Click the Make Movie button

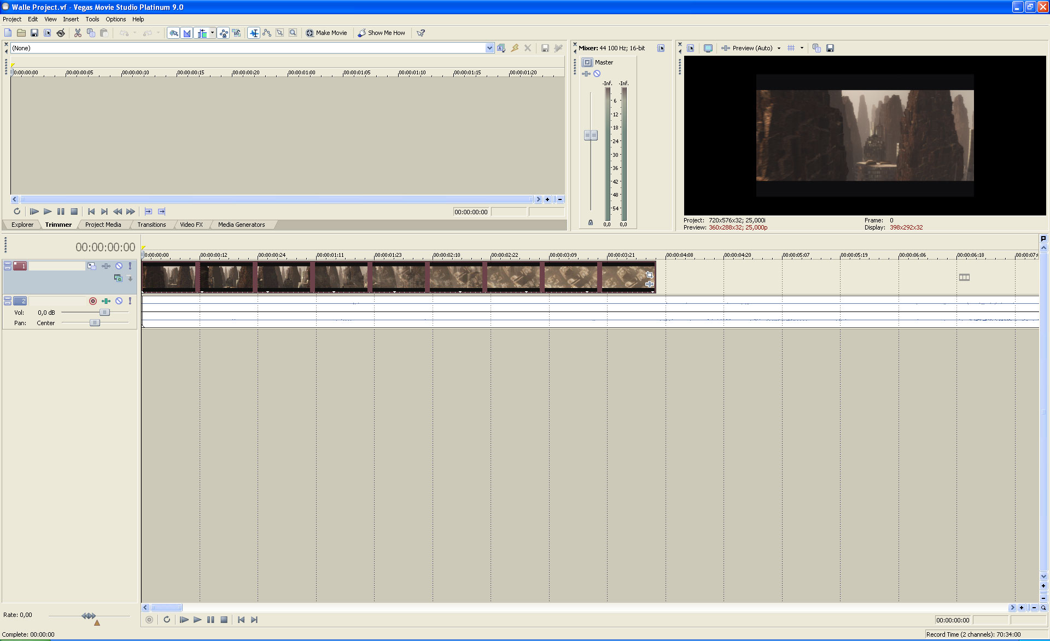point(326,33)
